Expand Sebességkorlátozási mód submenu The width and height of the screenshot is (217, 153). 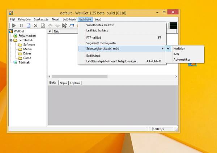122,49
